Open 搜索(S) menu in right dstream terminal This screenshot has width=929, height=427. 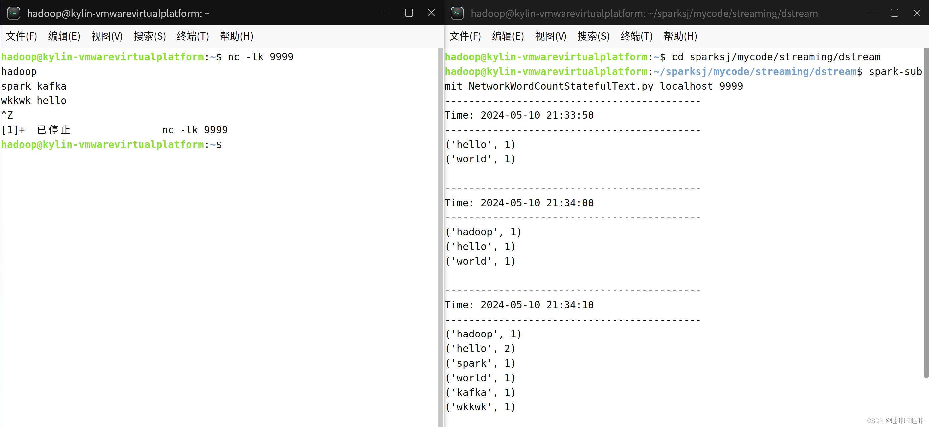(x=593, y=36)
